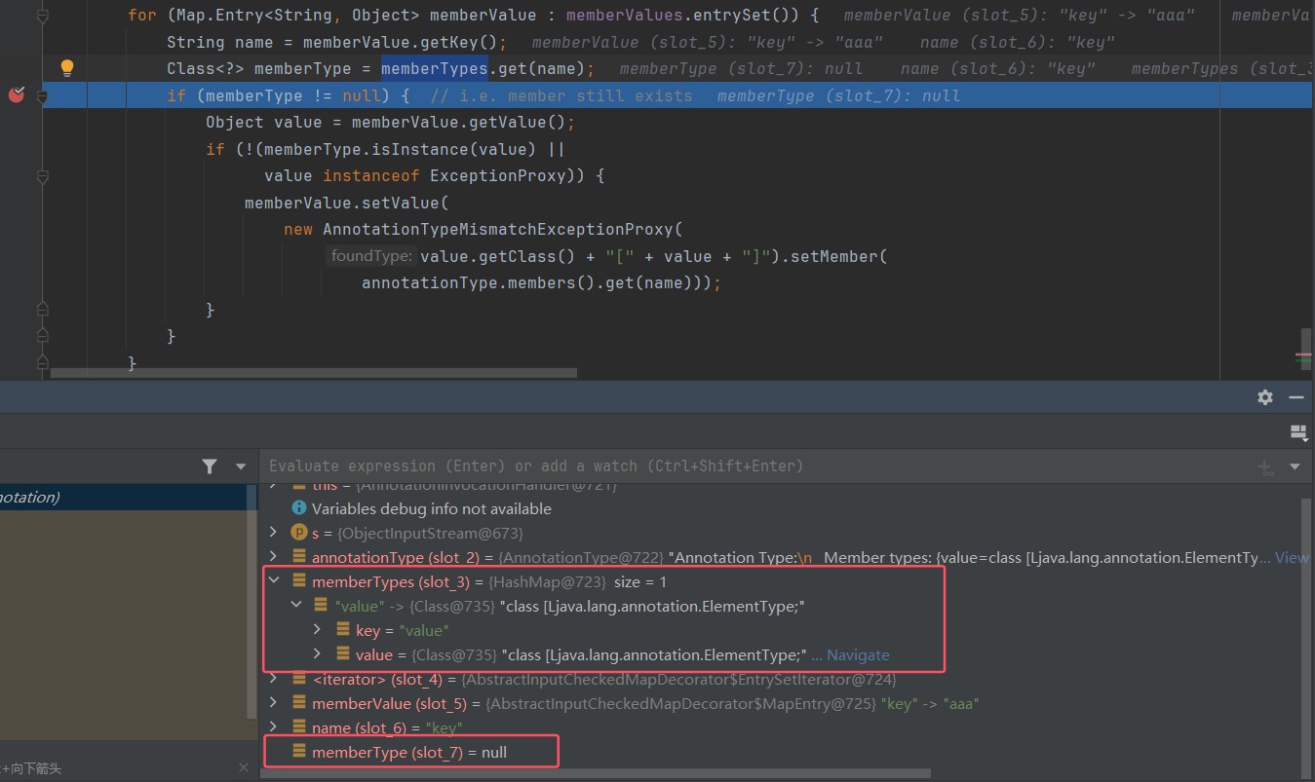Click the memberValue (slot_5) variable icon
Image resolution: width=1315 pixels, height=782 pixels.
pos(299,703)
